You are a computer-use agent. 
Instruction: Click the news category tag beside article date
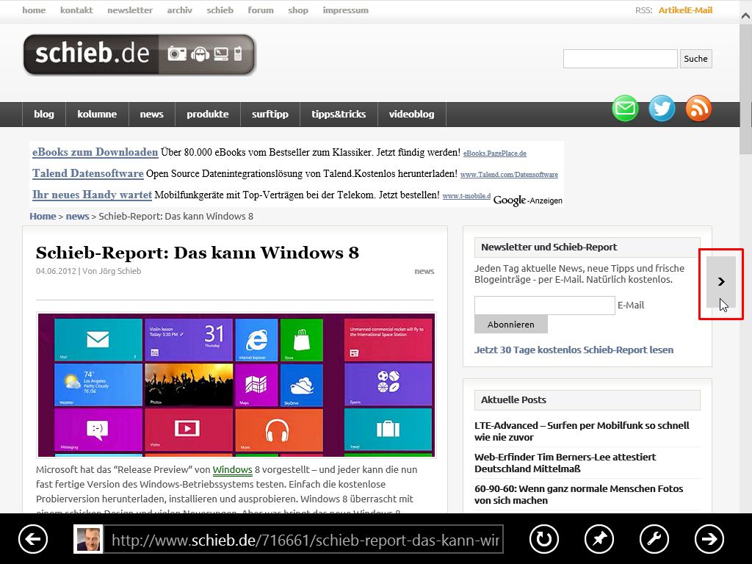(x=424, y=271)
